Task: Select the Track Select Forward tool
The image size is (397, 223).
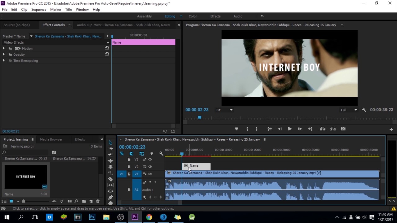Action: 110,149
